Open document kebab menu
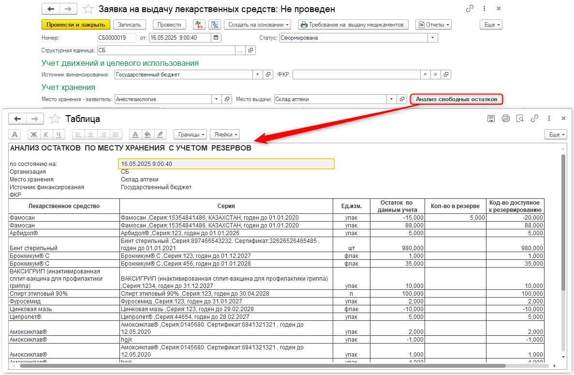 point(485,9)
